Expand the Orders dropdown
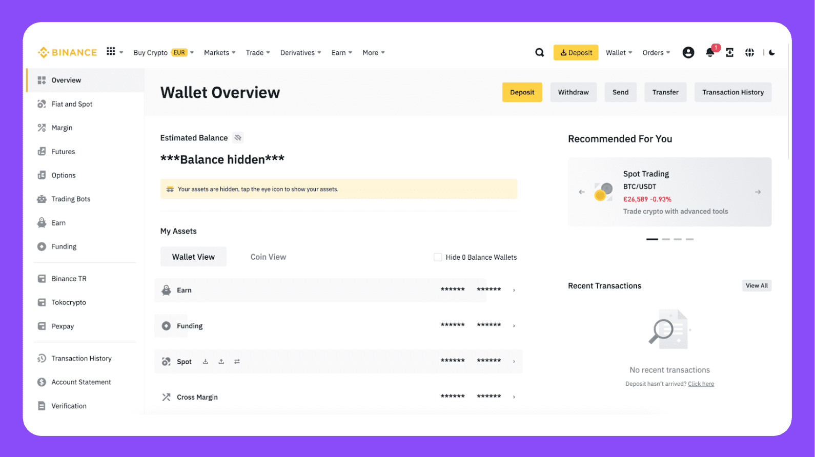 (x=657, y=52)
